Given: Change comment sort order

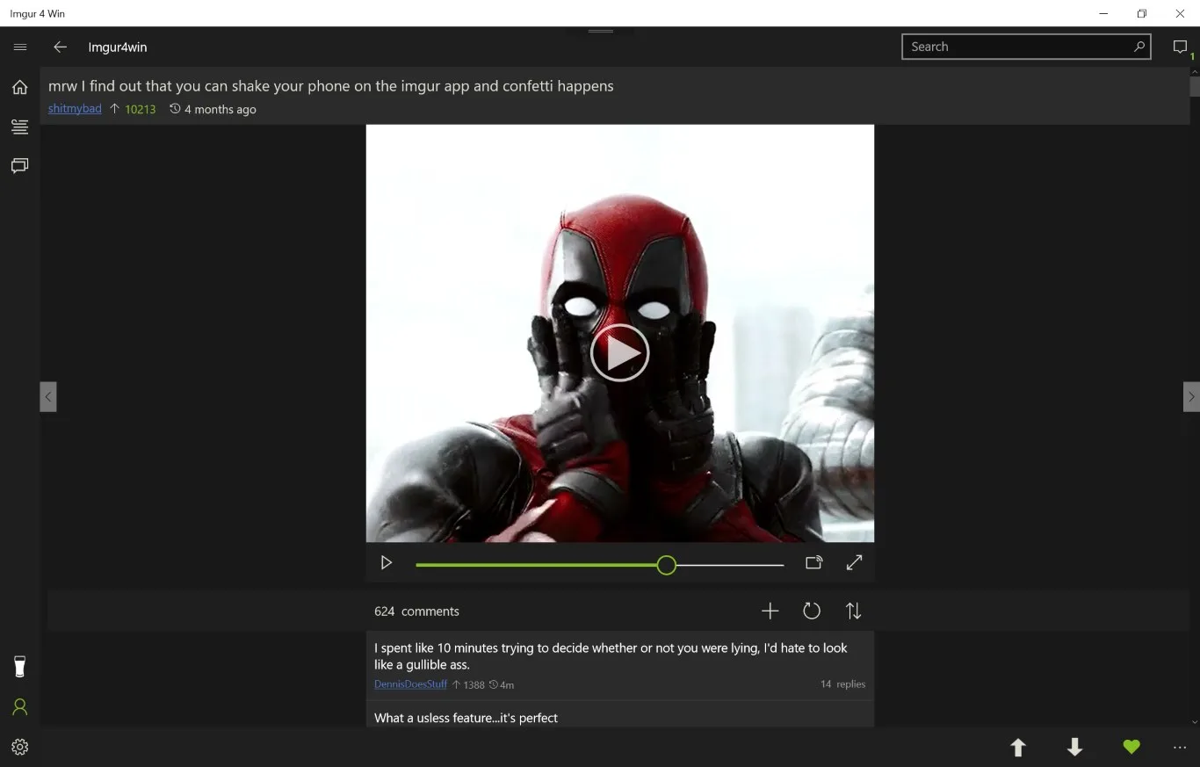Looking at the screenshot, I should (x=853, y=611).
